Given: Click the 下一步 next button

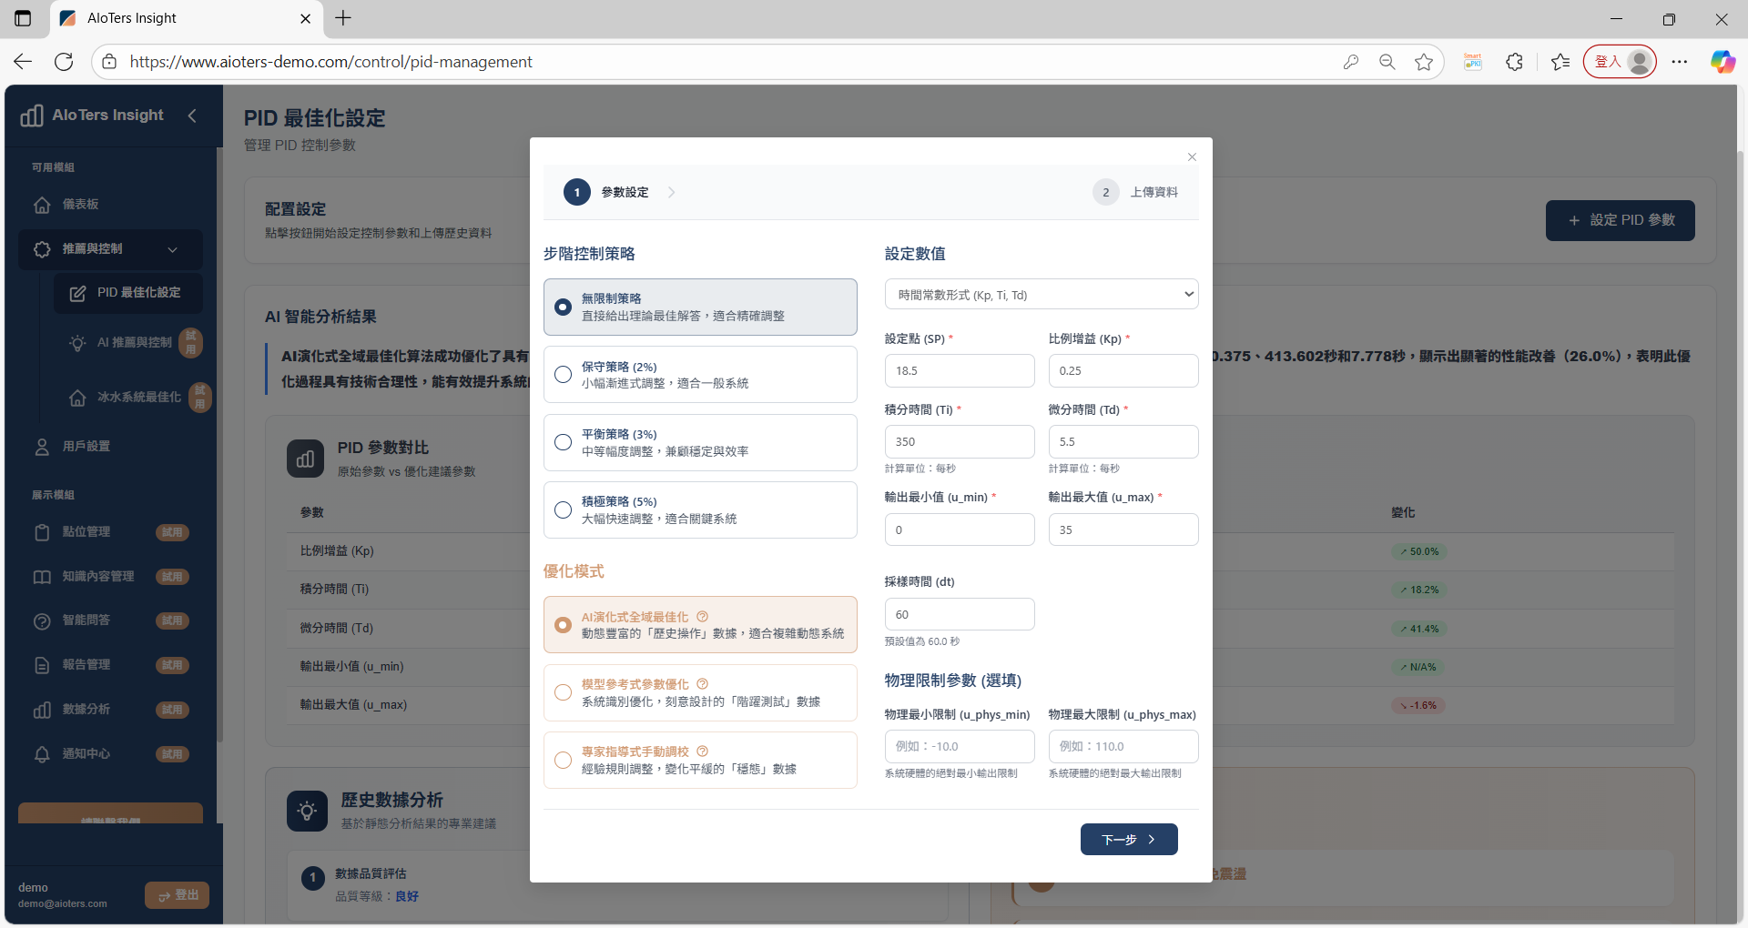Looking at the screenshot, I should click(x=1128, y=839).
